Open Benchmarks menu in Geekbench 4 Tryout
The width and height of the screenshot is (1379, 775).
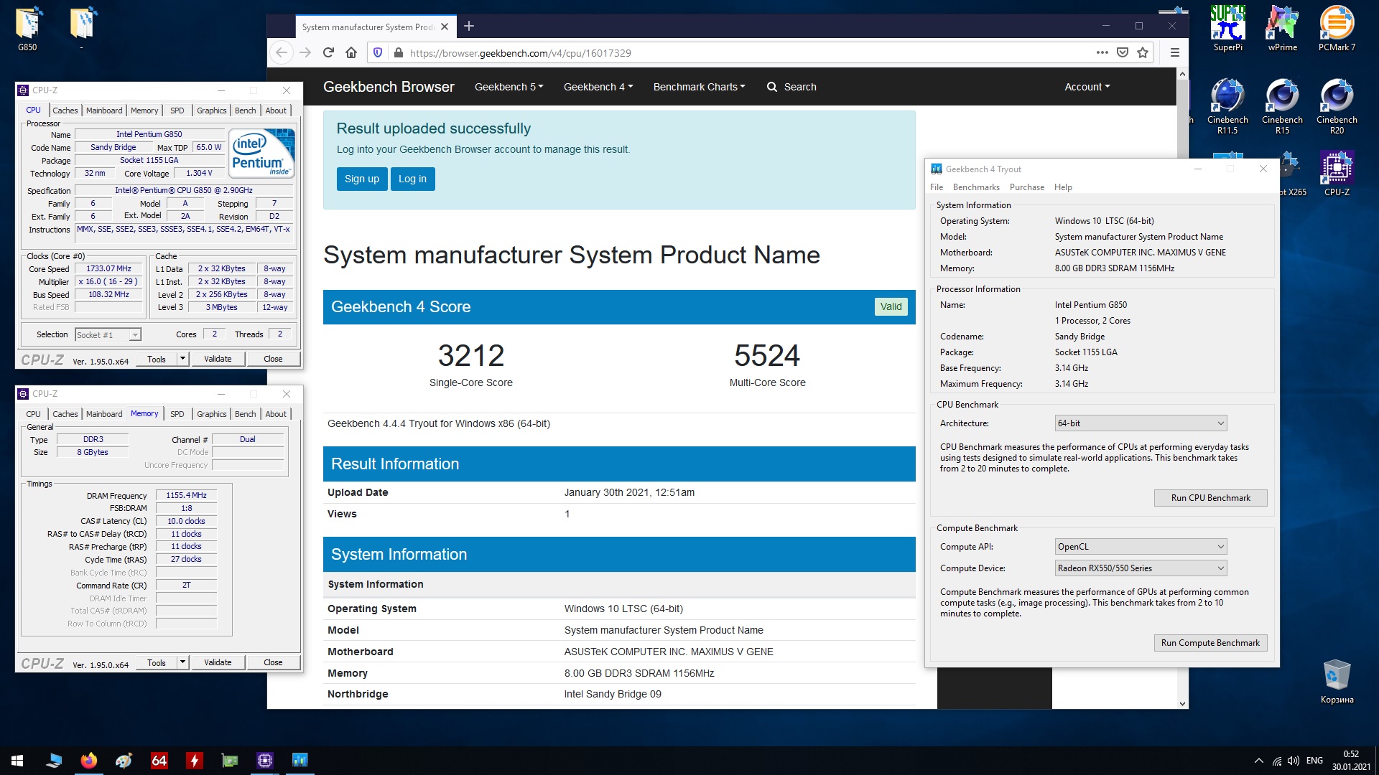pyautogui.click(x=975, y=187)
